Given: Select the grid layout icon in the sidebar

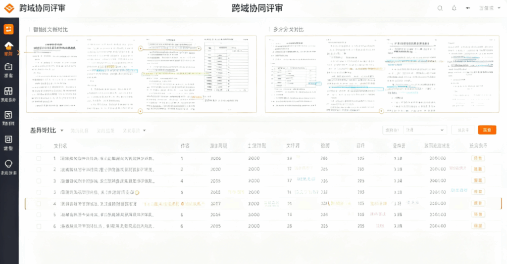Looking at the screenshot, I should tap(8, 92).
